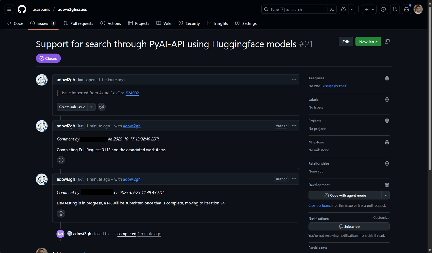Viewport: 432px width, 253px height.
Task: Copy issue link using the copy icon
Action: click(387, 42)
